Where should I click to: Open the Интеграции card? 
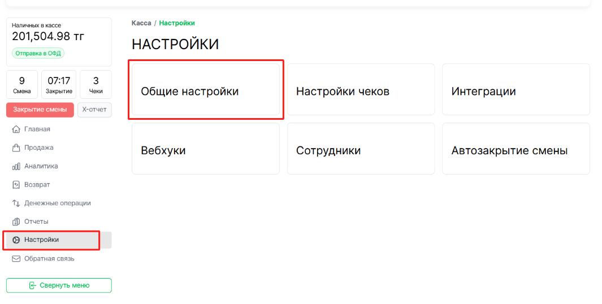[516, 89]
